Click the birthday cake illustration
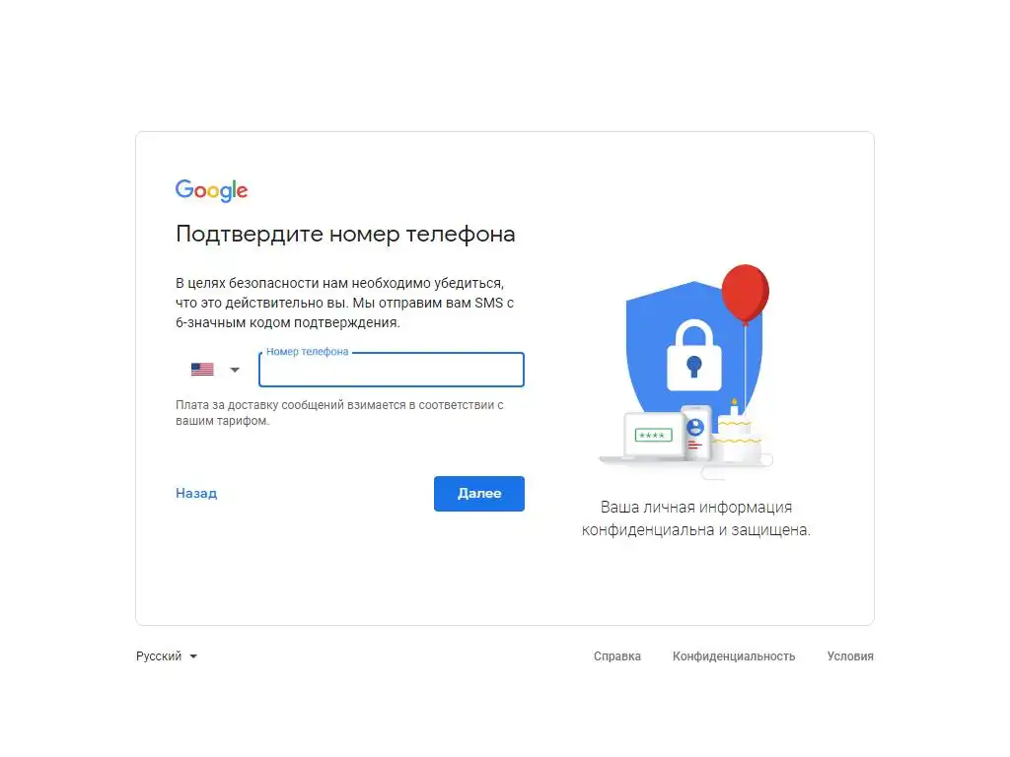1010x757 pixels. click(738, 436)
